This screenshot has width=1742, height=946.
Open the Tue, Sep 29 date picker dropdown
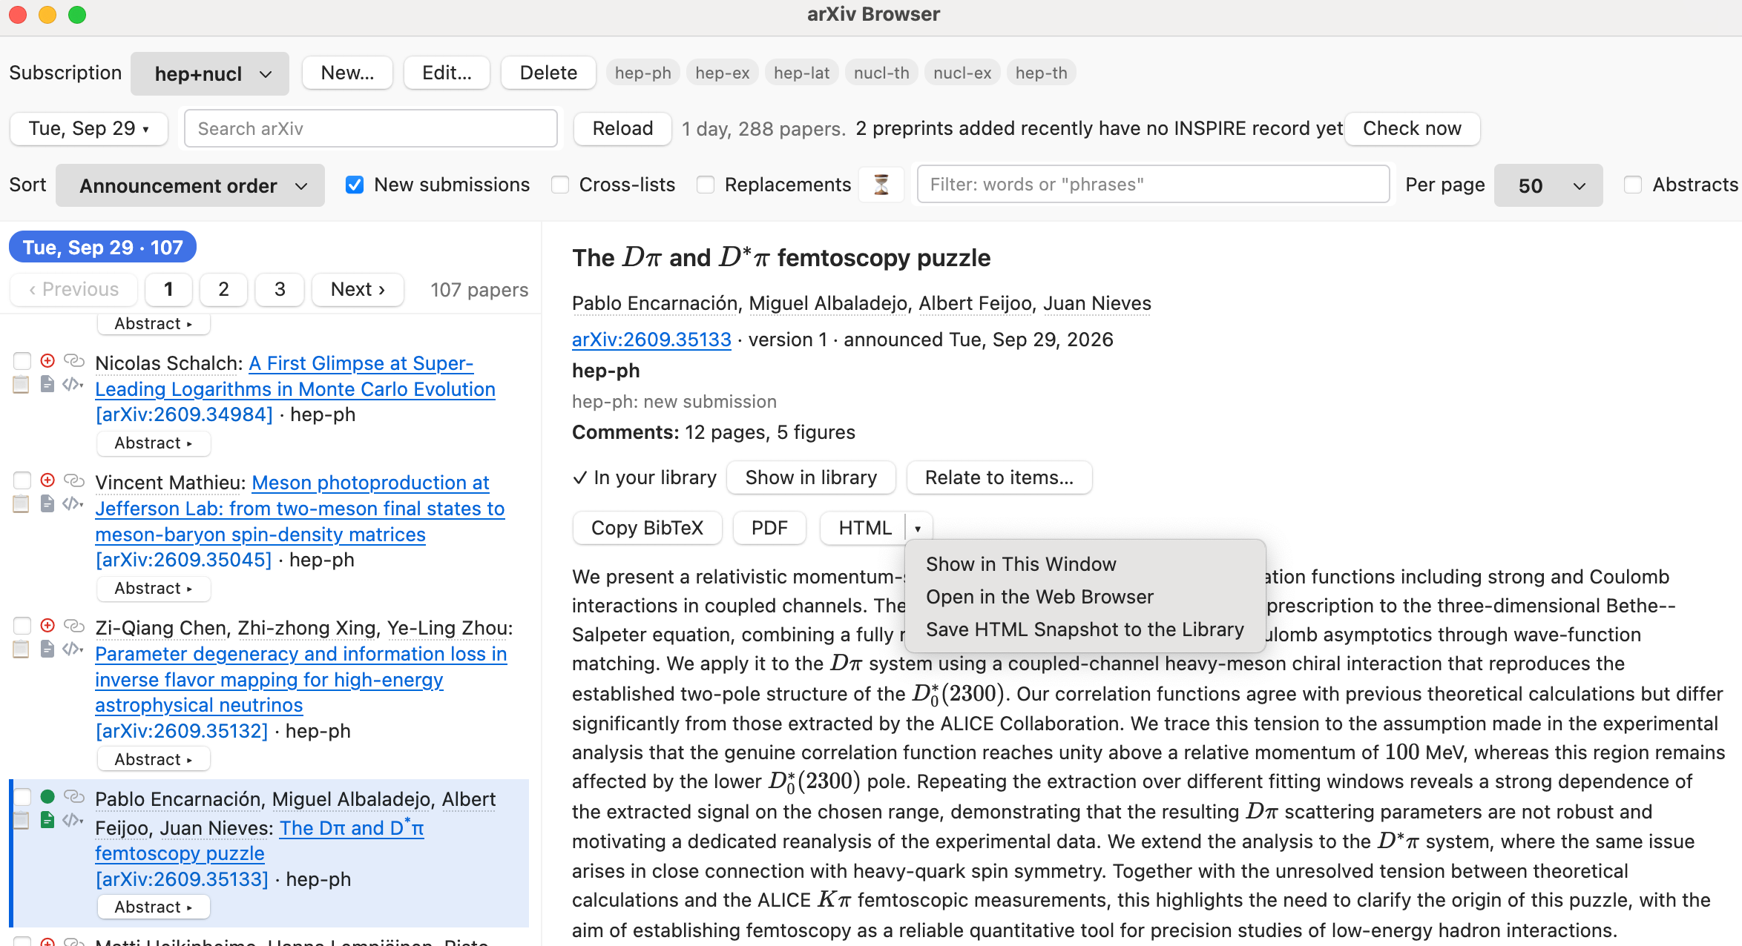(88, 129)
